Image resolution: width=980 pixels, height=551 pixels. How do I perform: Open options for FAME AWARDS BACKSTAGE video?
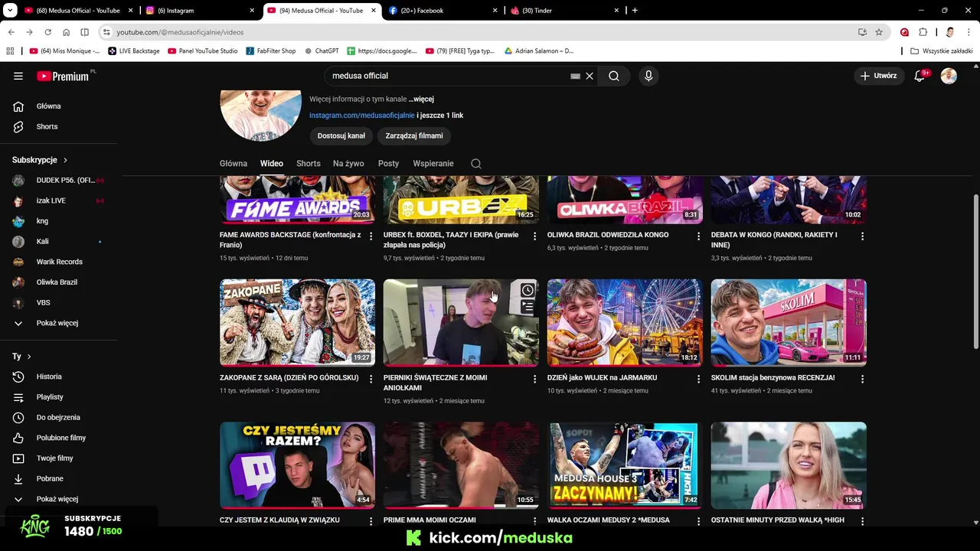coord(371,236)
